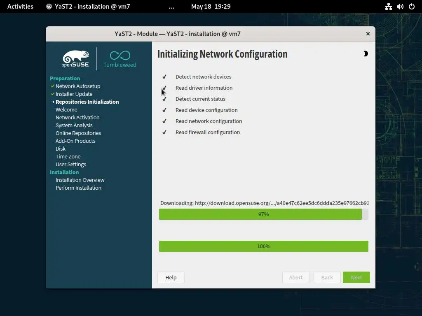Click the ellipsis in the top bar

pos(171,7)
